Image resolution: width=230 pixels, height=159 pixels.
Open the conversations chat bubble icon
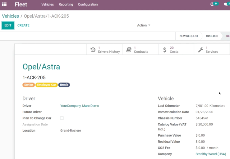[x=226, y=4]
